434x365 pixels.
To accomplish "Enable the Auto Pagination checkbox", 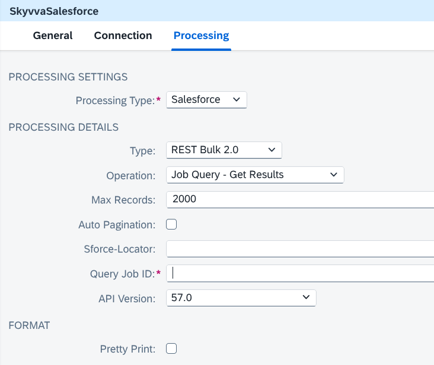I will 171,224.
